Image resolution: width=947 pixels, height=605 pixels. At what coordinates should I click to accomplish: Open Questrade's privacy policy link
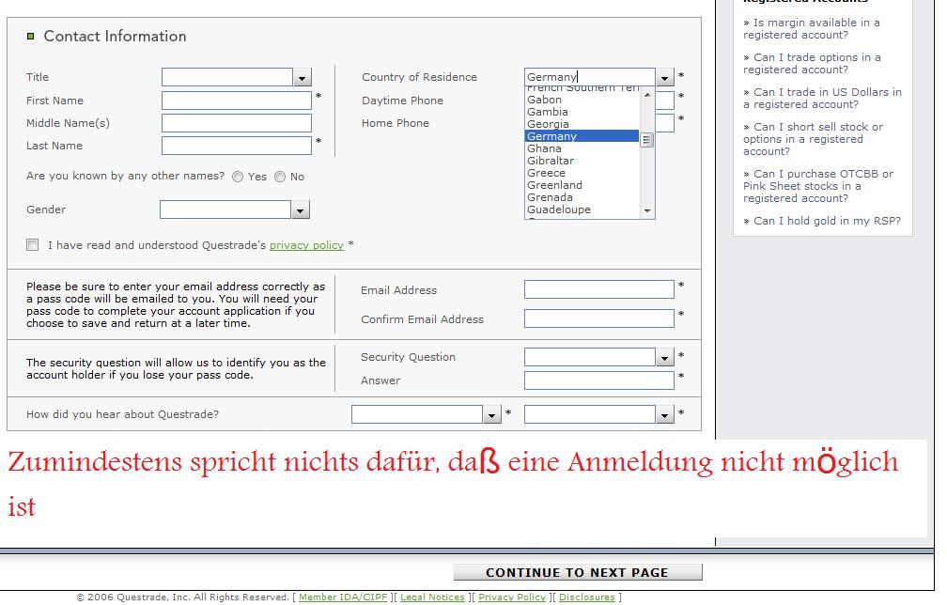[306, 245]
